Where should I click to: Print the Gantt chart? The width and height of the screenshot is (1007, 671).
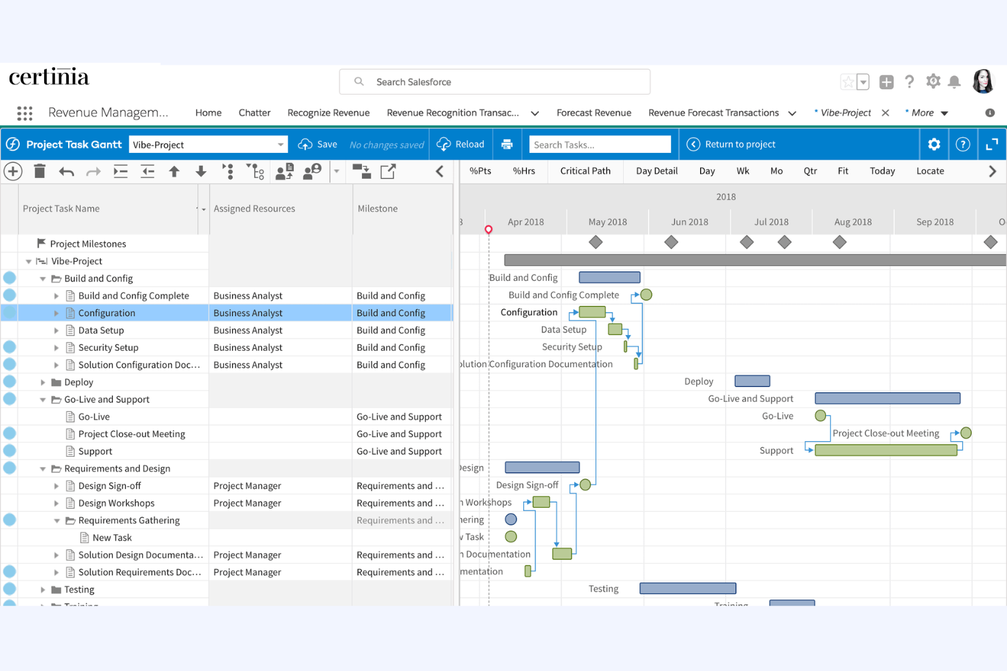(507, 144)
